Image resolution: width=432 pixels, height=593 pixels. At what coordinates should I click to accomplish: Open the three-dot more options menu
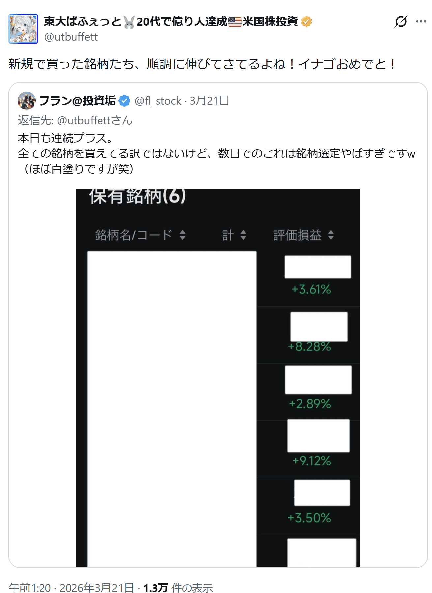point(421,22)
